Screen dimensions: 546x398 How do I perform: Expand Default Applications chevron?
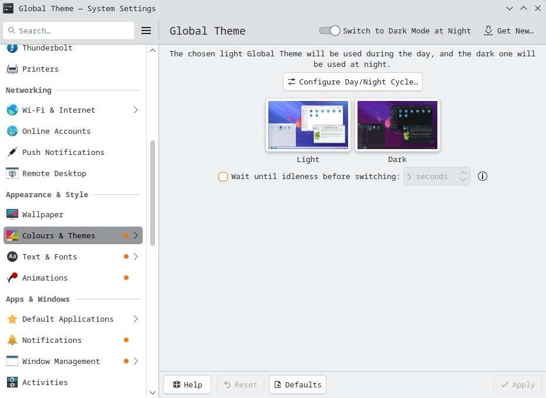click(136, 319)
